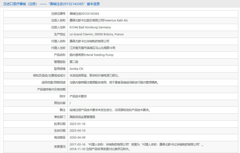Click agent address 江苏省无锡市滨湖区马山北闸路16号

92,48
